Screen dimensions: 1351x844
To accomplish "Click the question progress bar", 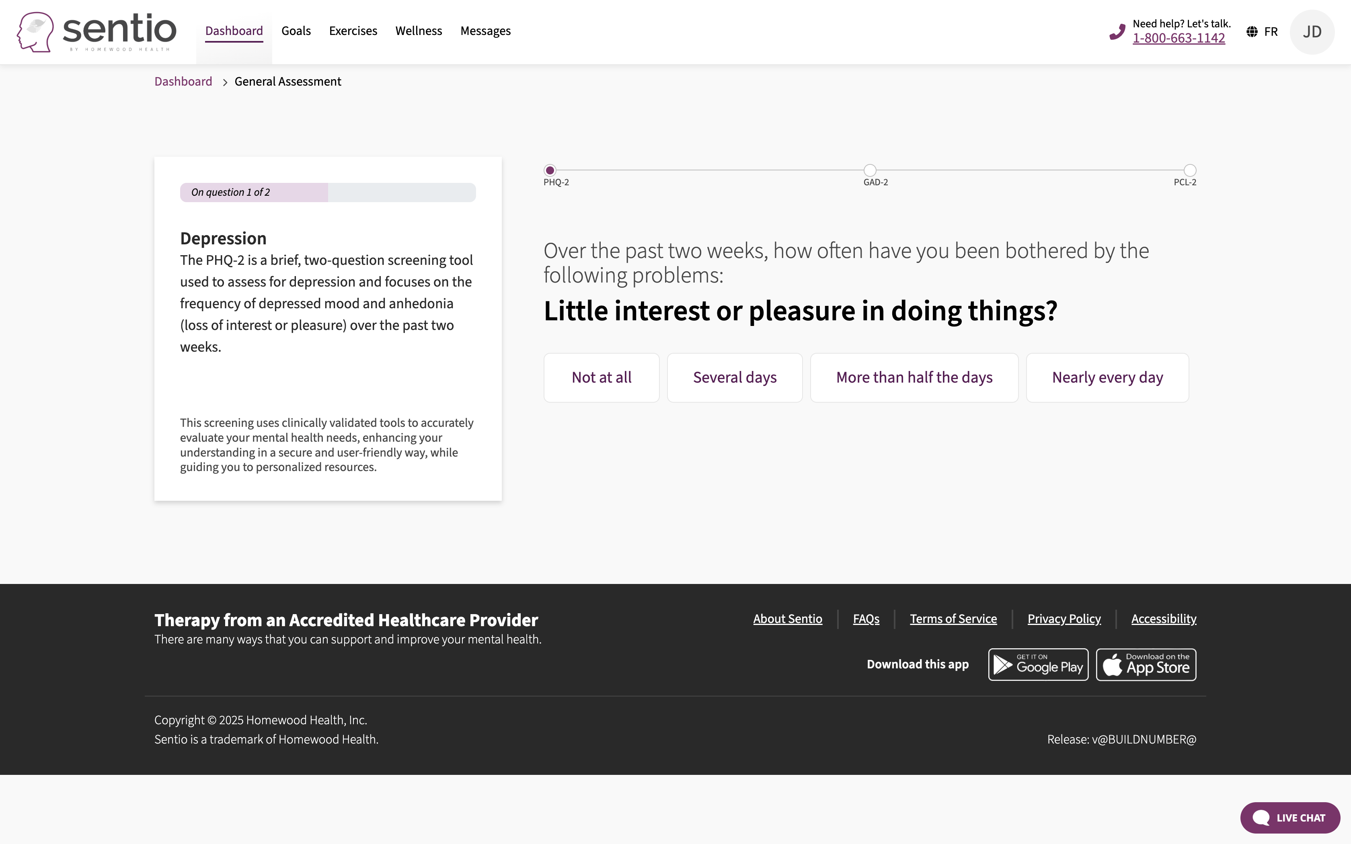I will pos(328,192).
